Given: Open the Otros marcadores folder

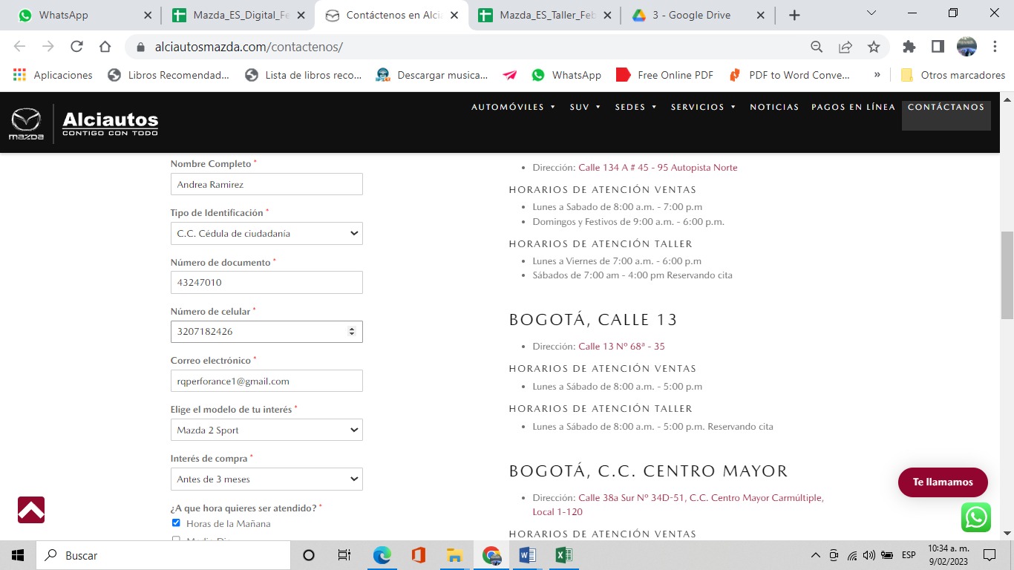Looking at the screenshot, I should pyautogui.click(x=952, y=75).
